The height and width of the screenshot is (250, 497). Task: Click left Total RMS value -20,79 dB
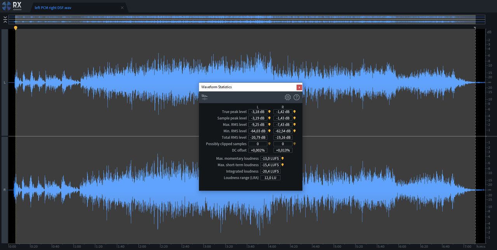(258, 137)
